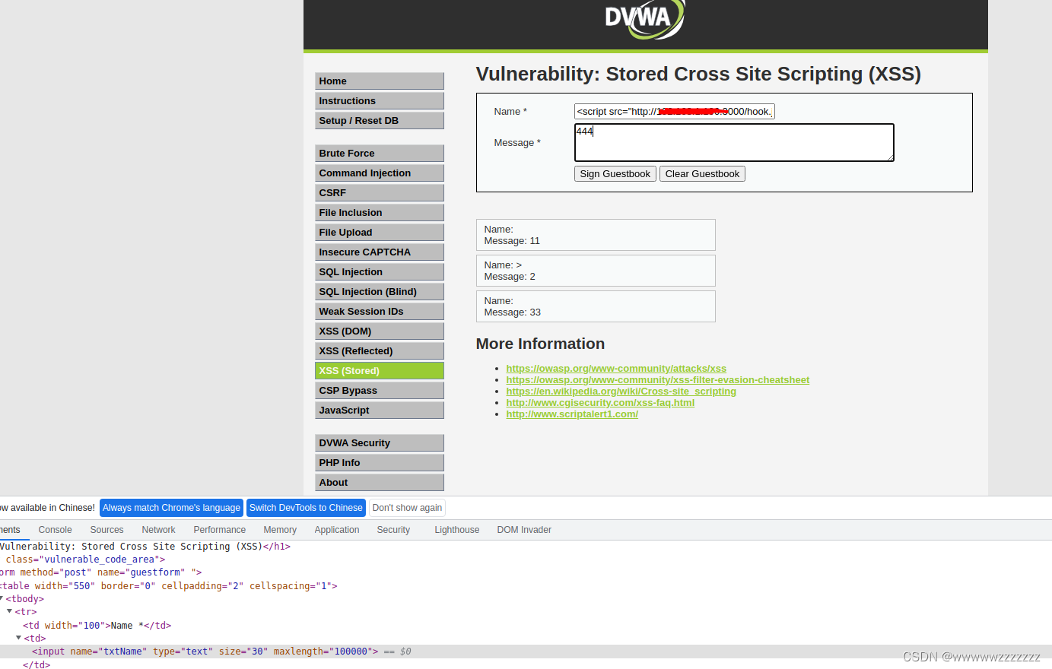
Task: Open the CSRF page
Action: click(x=380, y=193)
